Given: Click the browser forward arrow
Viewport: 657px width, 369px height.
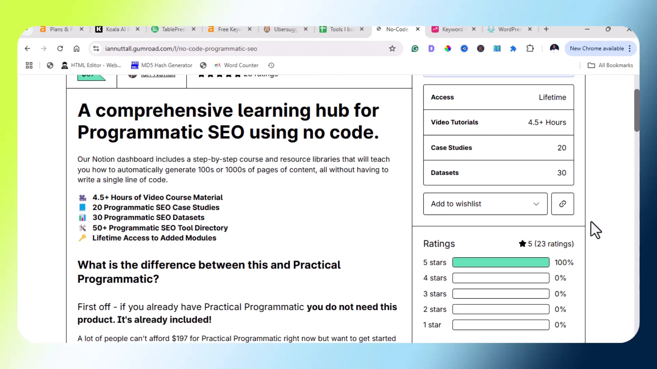Looking at the screenshot, I should click(x=43, y=49).
